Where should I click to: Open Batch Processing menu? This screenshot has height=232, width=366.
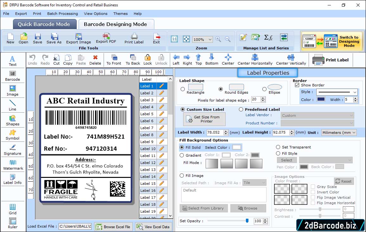[x=62, y=14]
